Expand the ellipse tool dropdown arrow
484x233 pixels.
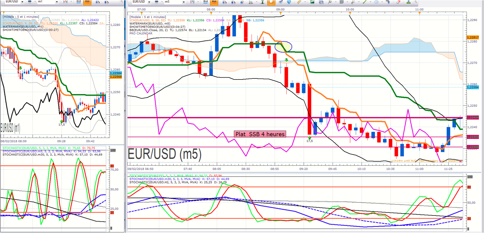pyautogui.click(x=382, y=2)
